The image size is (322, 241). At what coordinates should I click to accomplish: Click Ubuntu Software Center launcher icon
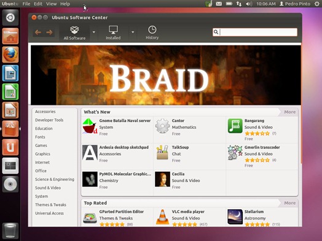[10, 129]
